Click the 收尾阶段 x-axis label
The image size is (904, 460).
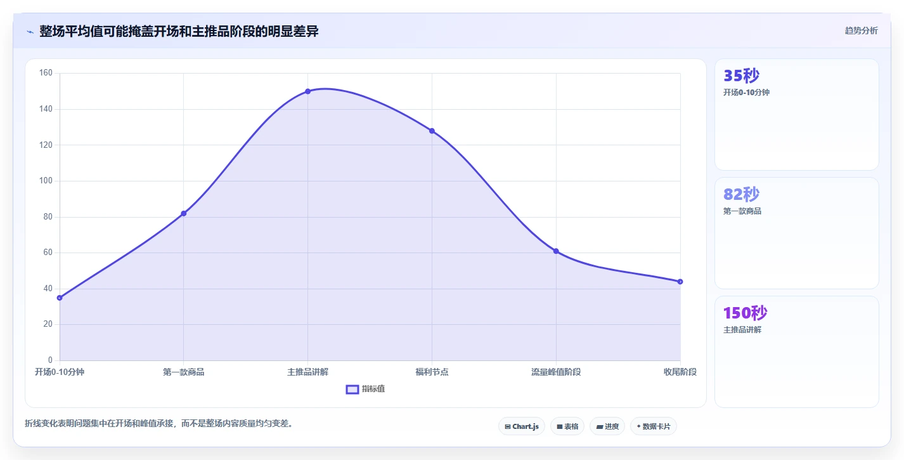point(680,372)
